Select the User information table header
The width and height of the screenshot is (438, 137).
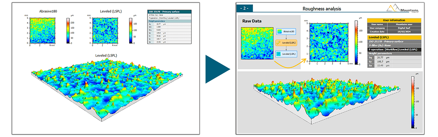[394, 20]
